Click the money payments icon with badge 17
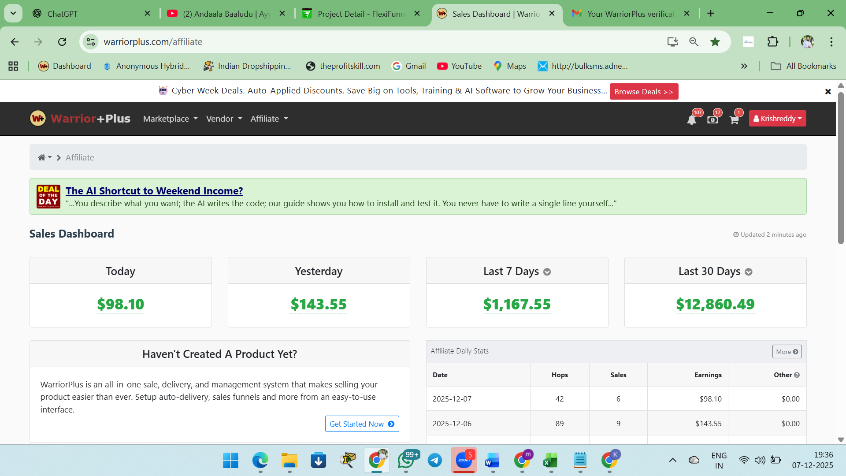846x476 pixels. (712, 119)
